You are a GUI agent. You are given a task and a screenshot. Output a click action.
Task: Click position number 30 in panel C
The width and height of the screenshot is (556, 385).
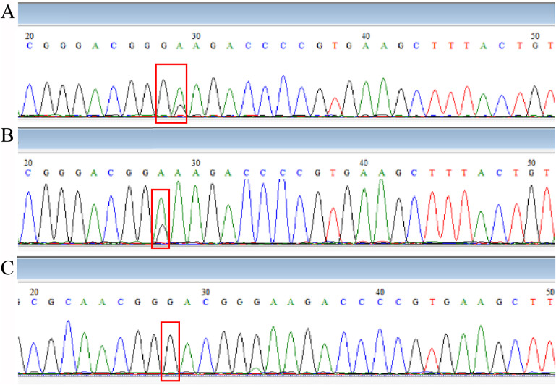pyautogui.click(x=205, y=292)
